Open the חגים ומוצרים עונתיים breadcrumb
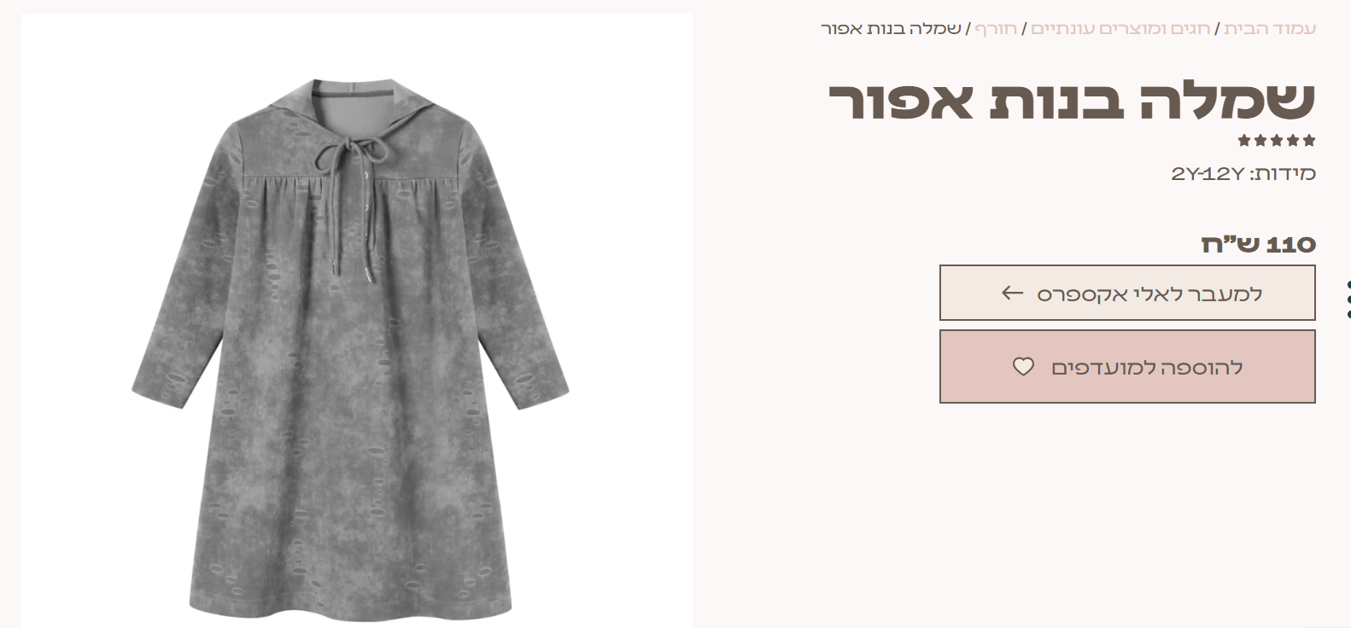The height and width of the screenshot is (628, 1351). click(1120, 28)
